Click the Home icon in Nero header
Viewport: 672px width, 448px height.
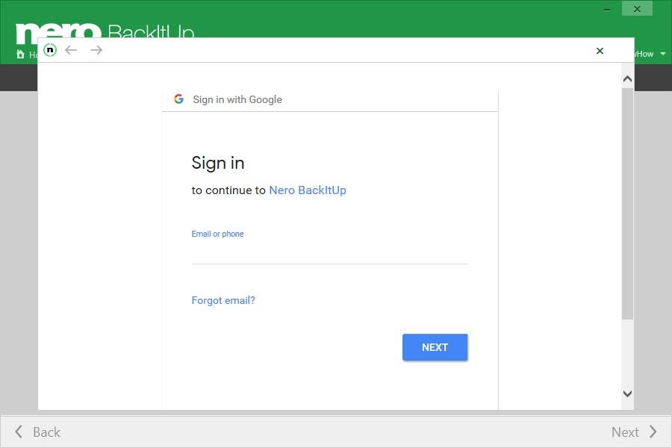point(20,54)
